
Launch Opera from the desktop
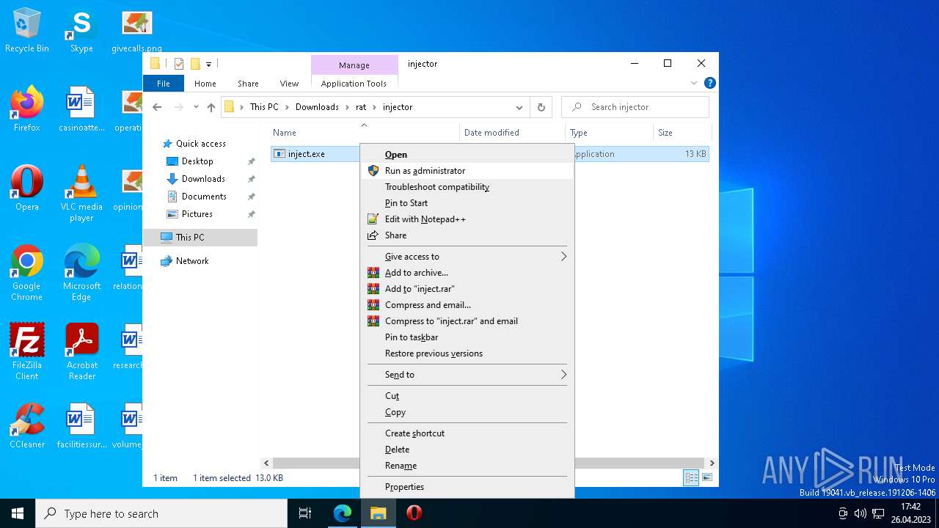[x=27, y=189]
